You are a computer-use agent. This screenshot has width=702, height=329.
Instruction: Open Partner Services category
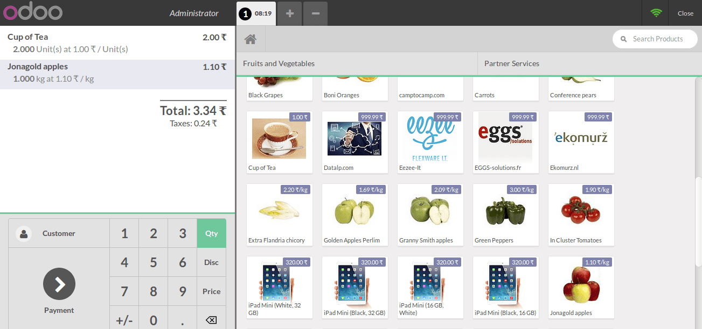point(589,63)
